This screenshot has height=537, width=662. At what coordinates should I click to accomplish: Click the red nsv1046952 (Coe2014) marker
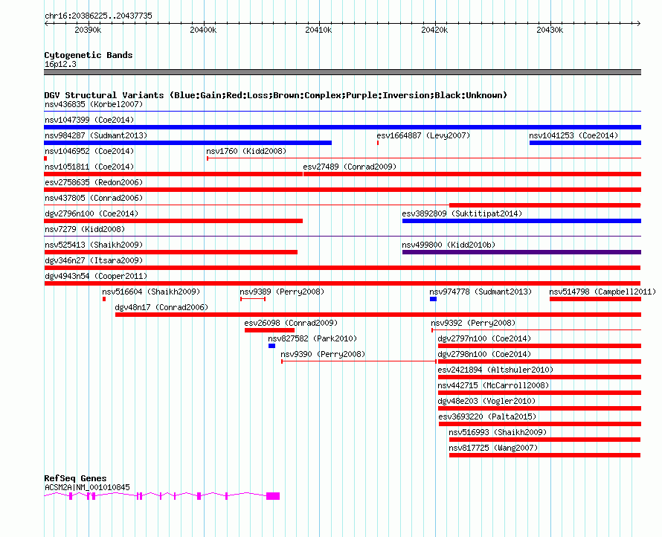45,158
